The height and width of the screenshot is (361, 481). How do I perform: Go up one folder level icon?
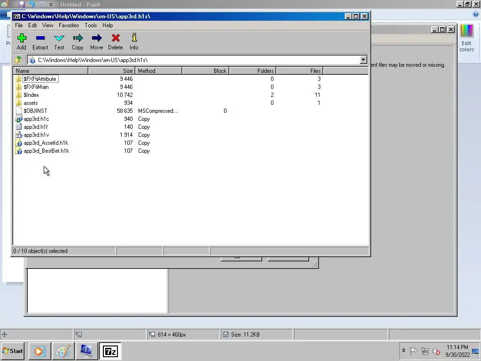point(18,60)
